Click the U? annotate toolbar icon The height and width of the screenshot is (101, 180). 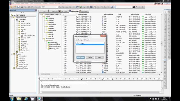coord(77,7)
